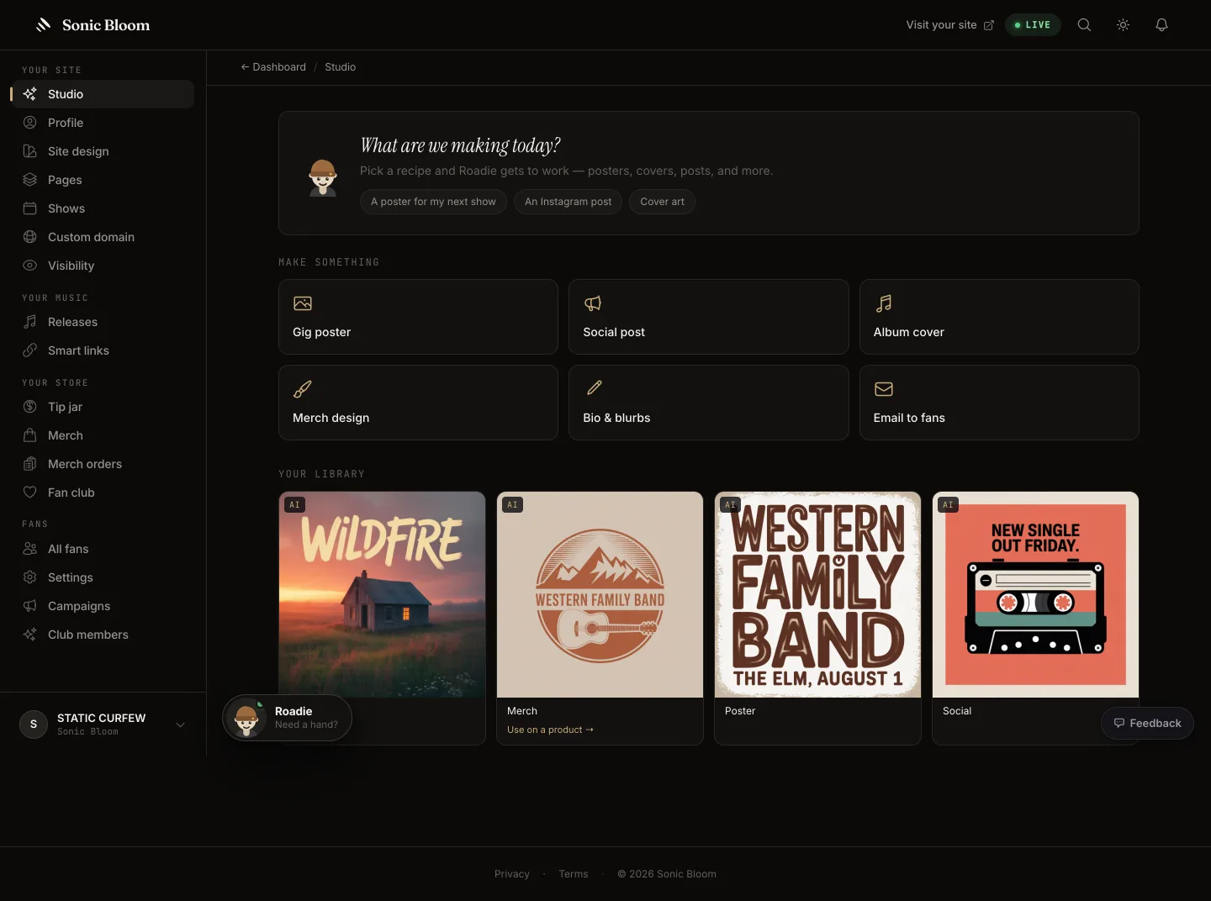Select Studio in the sidebar
The image size is (1211, 901).
pyautogui.click(x=103, y=94)
